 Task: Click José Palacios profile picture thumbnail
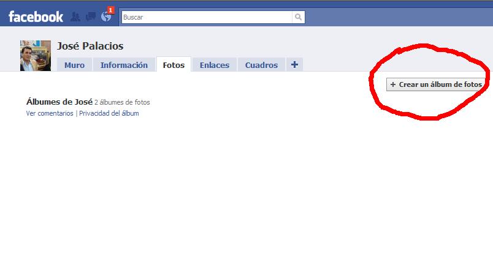(x=36, y=56)
